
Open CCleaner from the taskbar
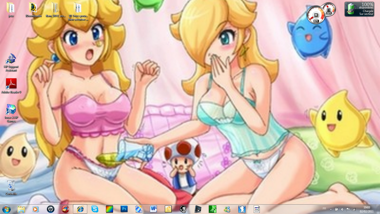coord(65,209)
